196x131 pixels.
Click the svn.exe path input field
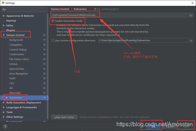coord(122,15)
